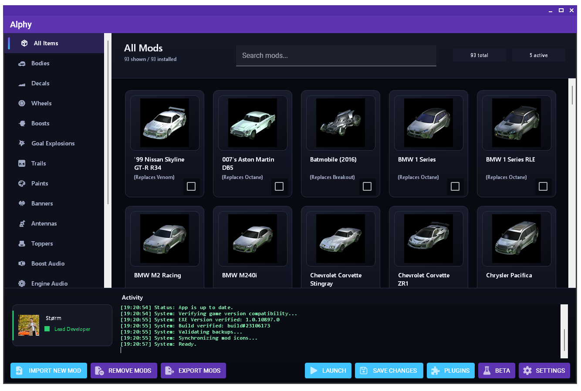Click the Boosts icon in sidebar

22,123
